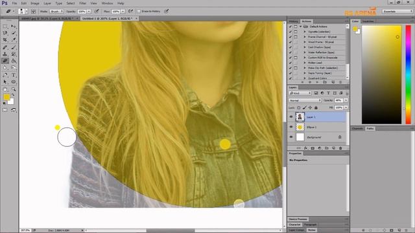
Task: Hide Ellipse 1 layer eye icon
Action: tap(291, 127)
